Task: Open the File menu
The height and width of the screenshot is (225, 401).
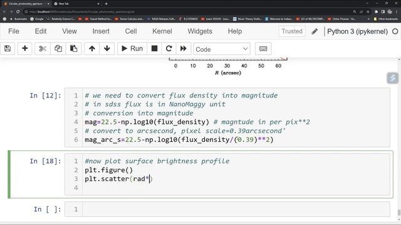Action: pos(14,31)
